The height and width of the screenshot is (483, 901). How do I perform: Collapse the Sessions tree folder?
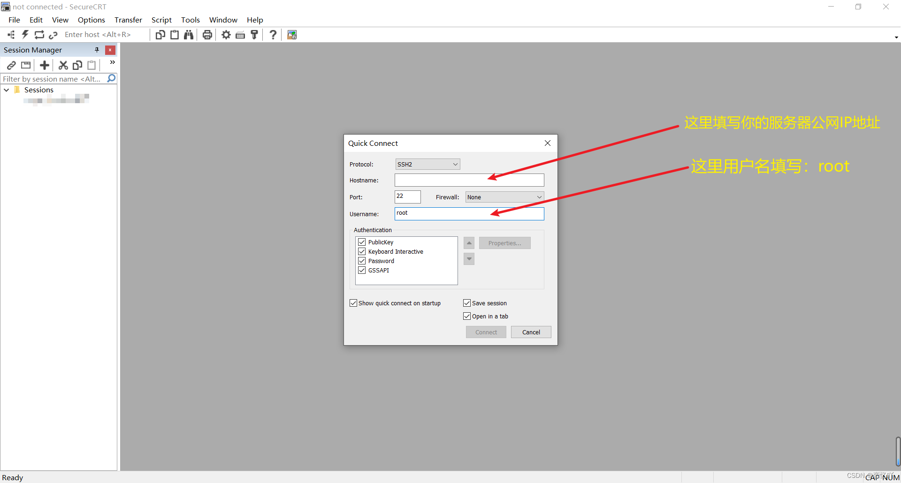[x=7, y=90]
